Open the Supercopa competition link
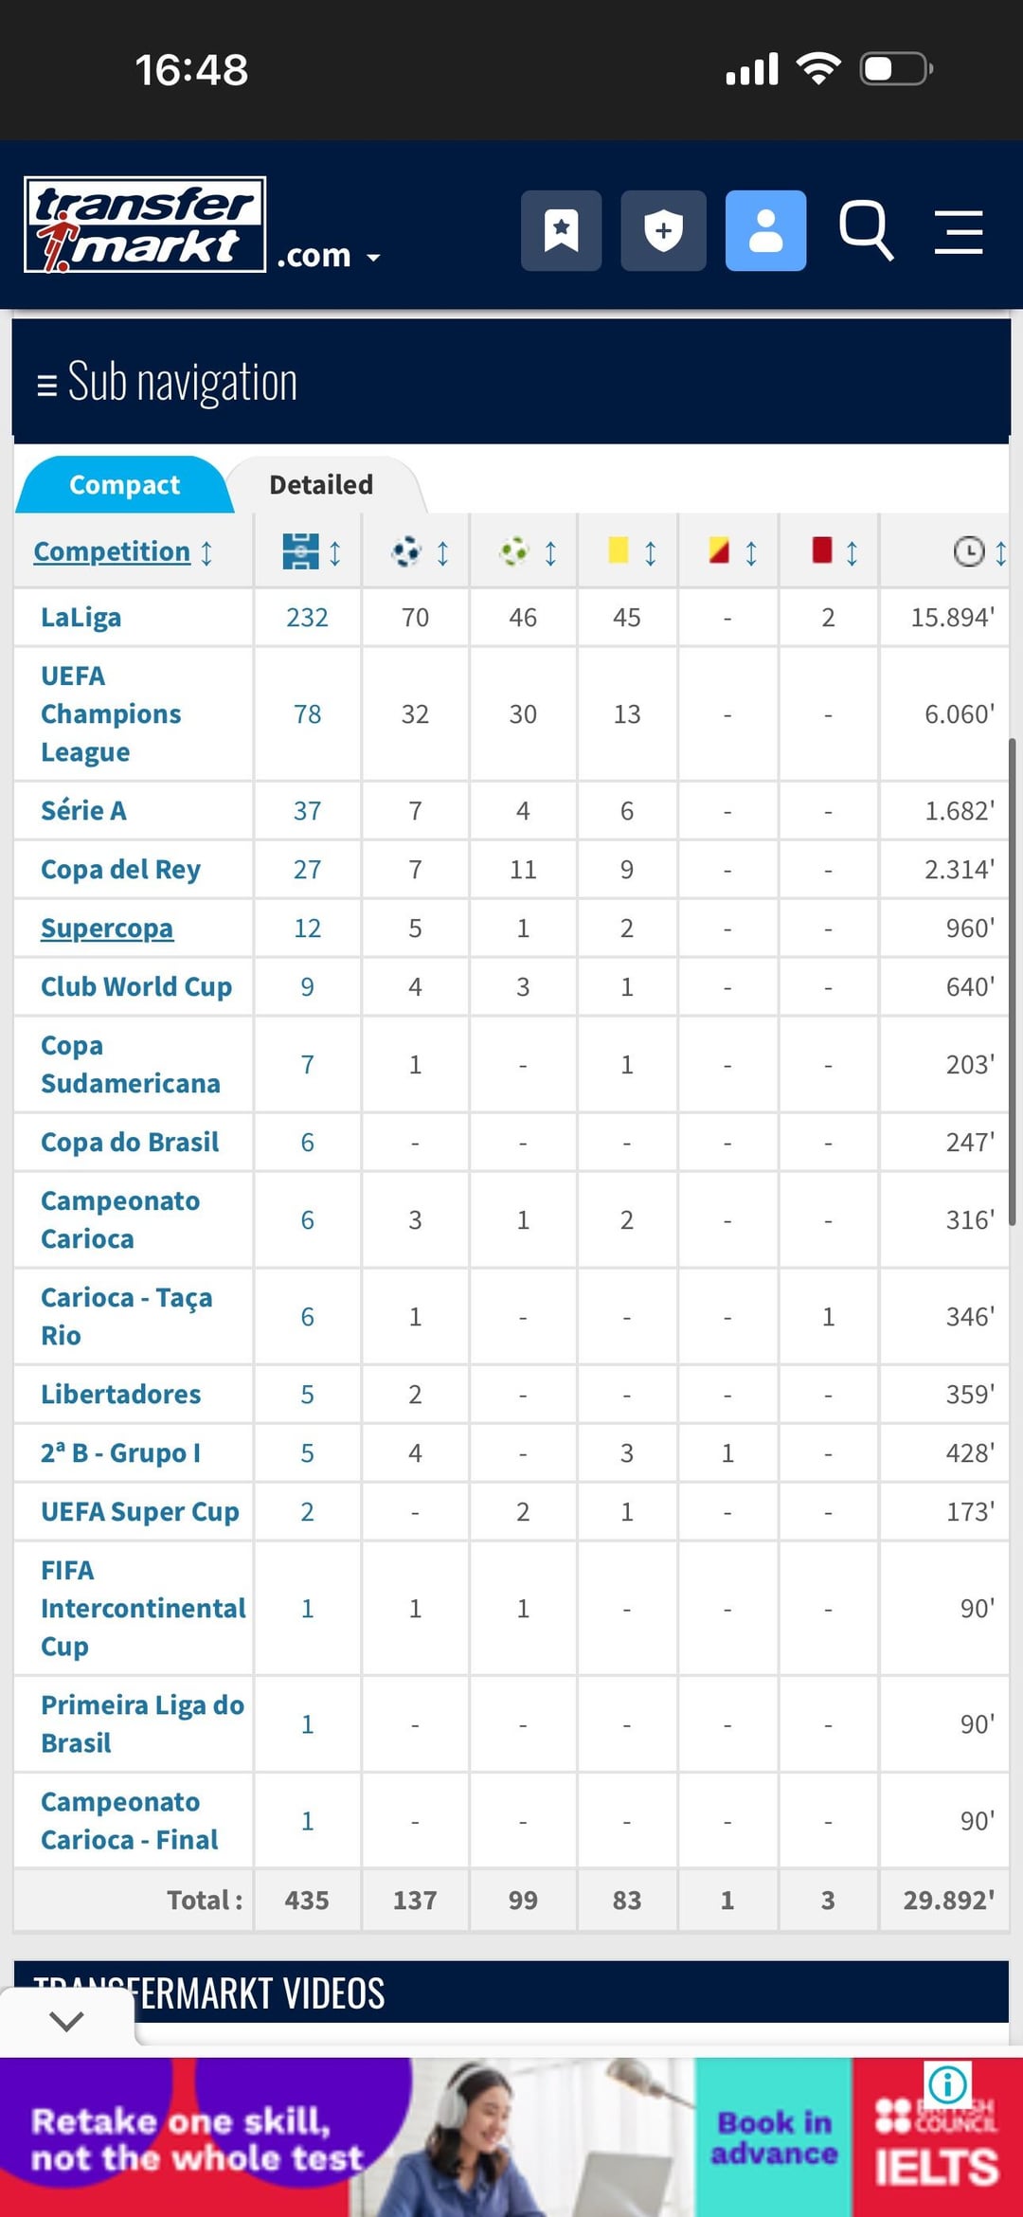 pyautogui.click(x=107, y=928)
